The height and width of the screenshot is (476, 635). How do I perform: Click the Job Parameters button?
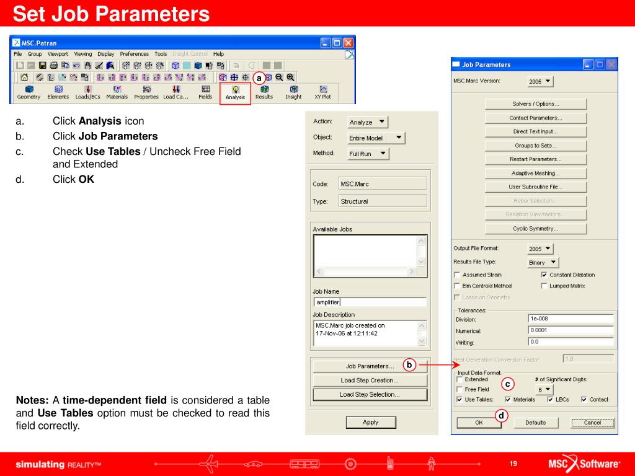coord(370,366)
